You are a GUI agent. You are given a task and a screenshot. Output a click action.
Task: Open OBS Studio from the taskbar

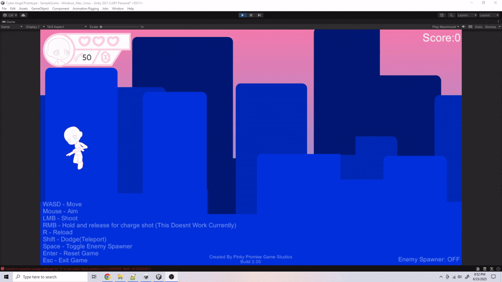[x=172, y=277]
